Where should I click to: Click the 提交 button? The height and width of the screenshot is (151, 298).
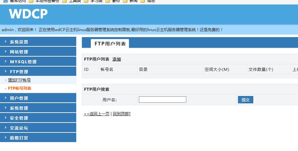[246, 100]
